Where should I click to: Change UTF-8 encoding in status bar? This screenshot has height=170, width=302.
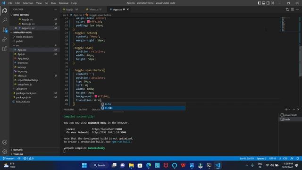272,159
